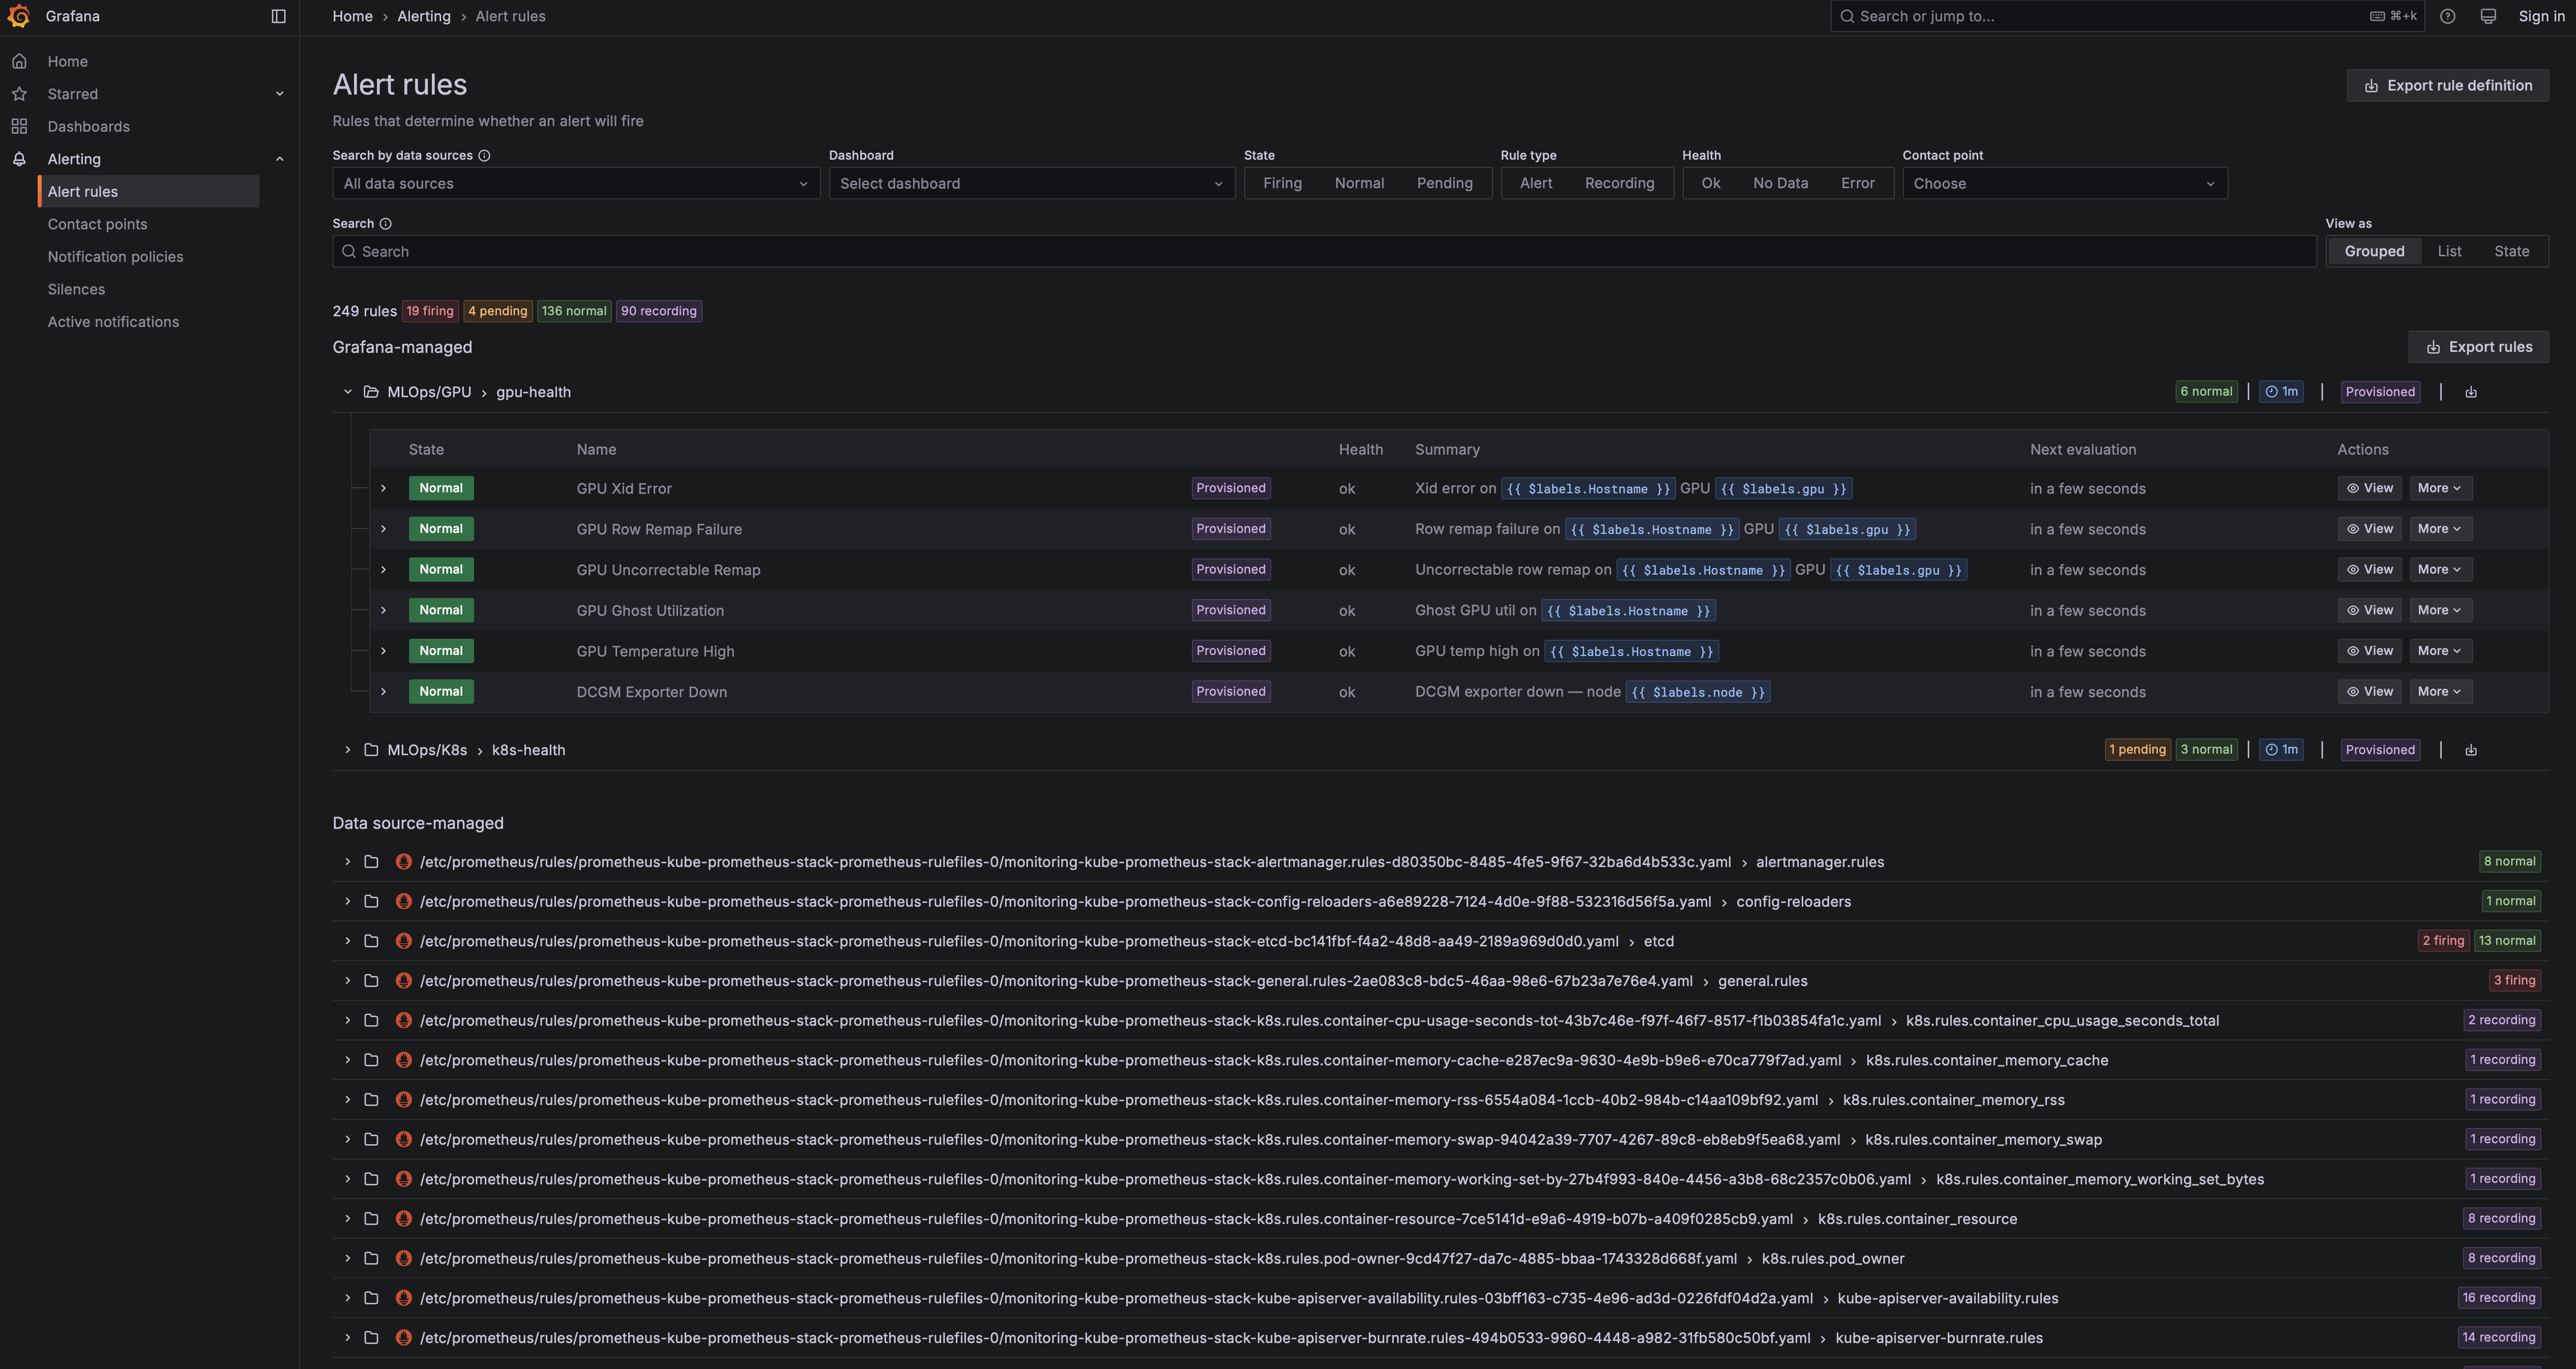This screenshot has width=2576, height=1369.
Task: Open the All data sources dropdown
Action: click(576, 183)
